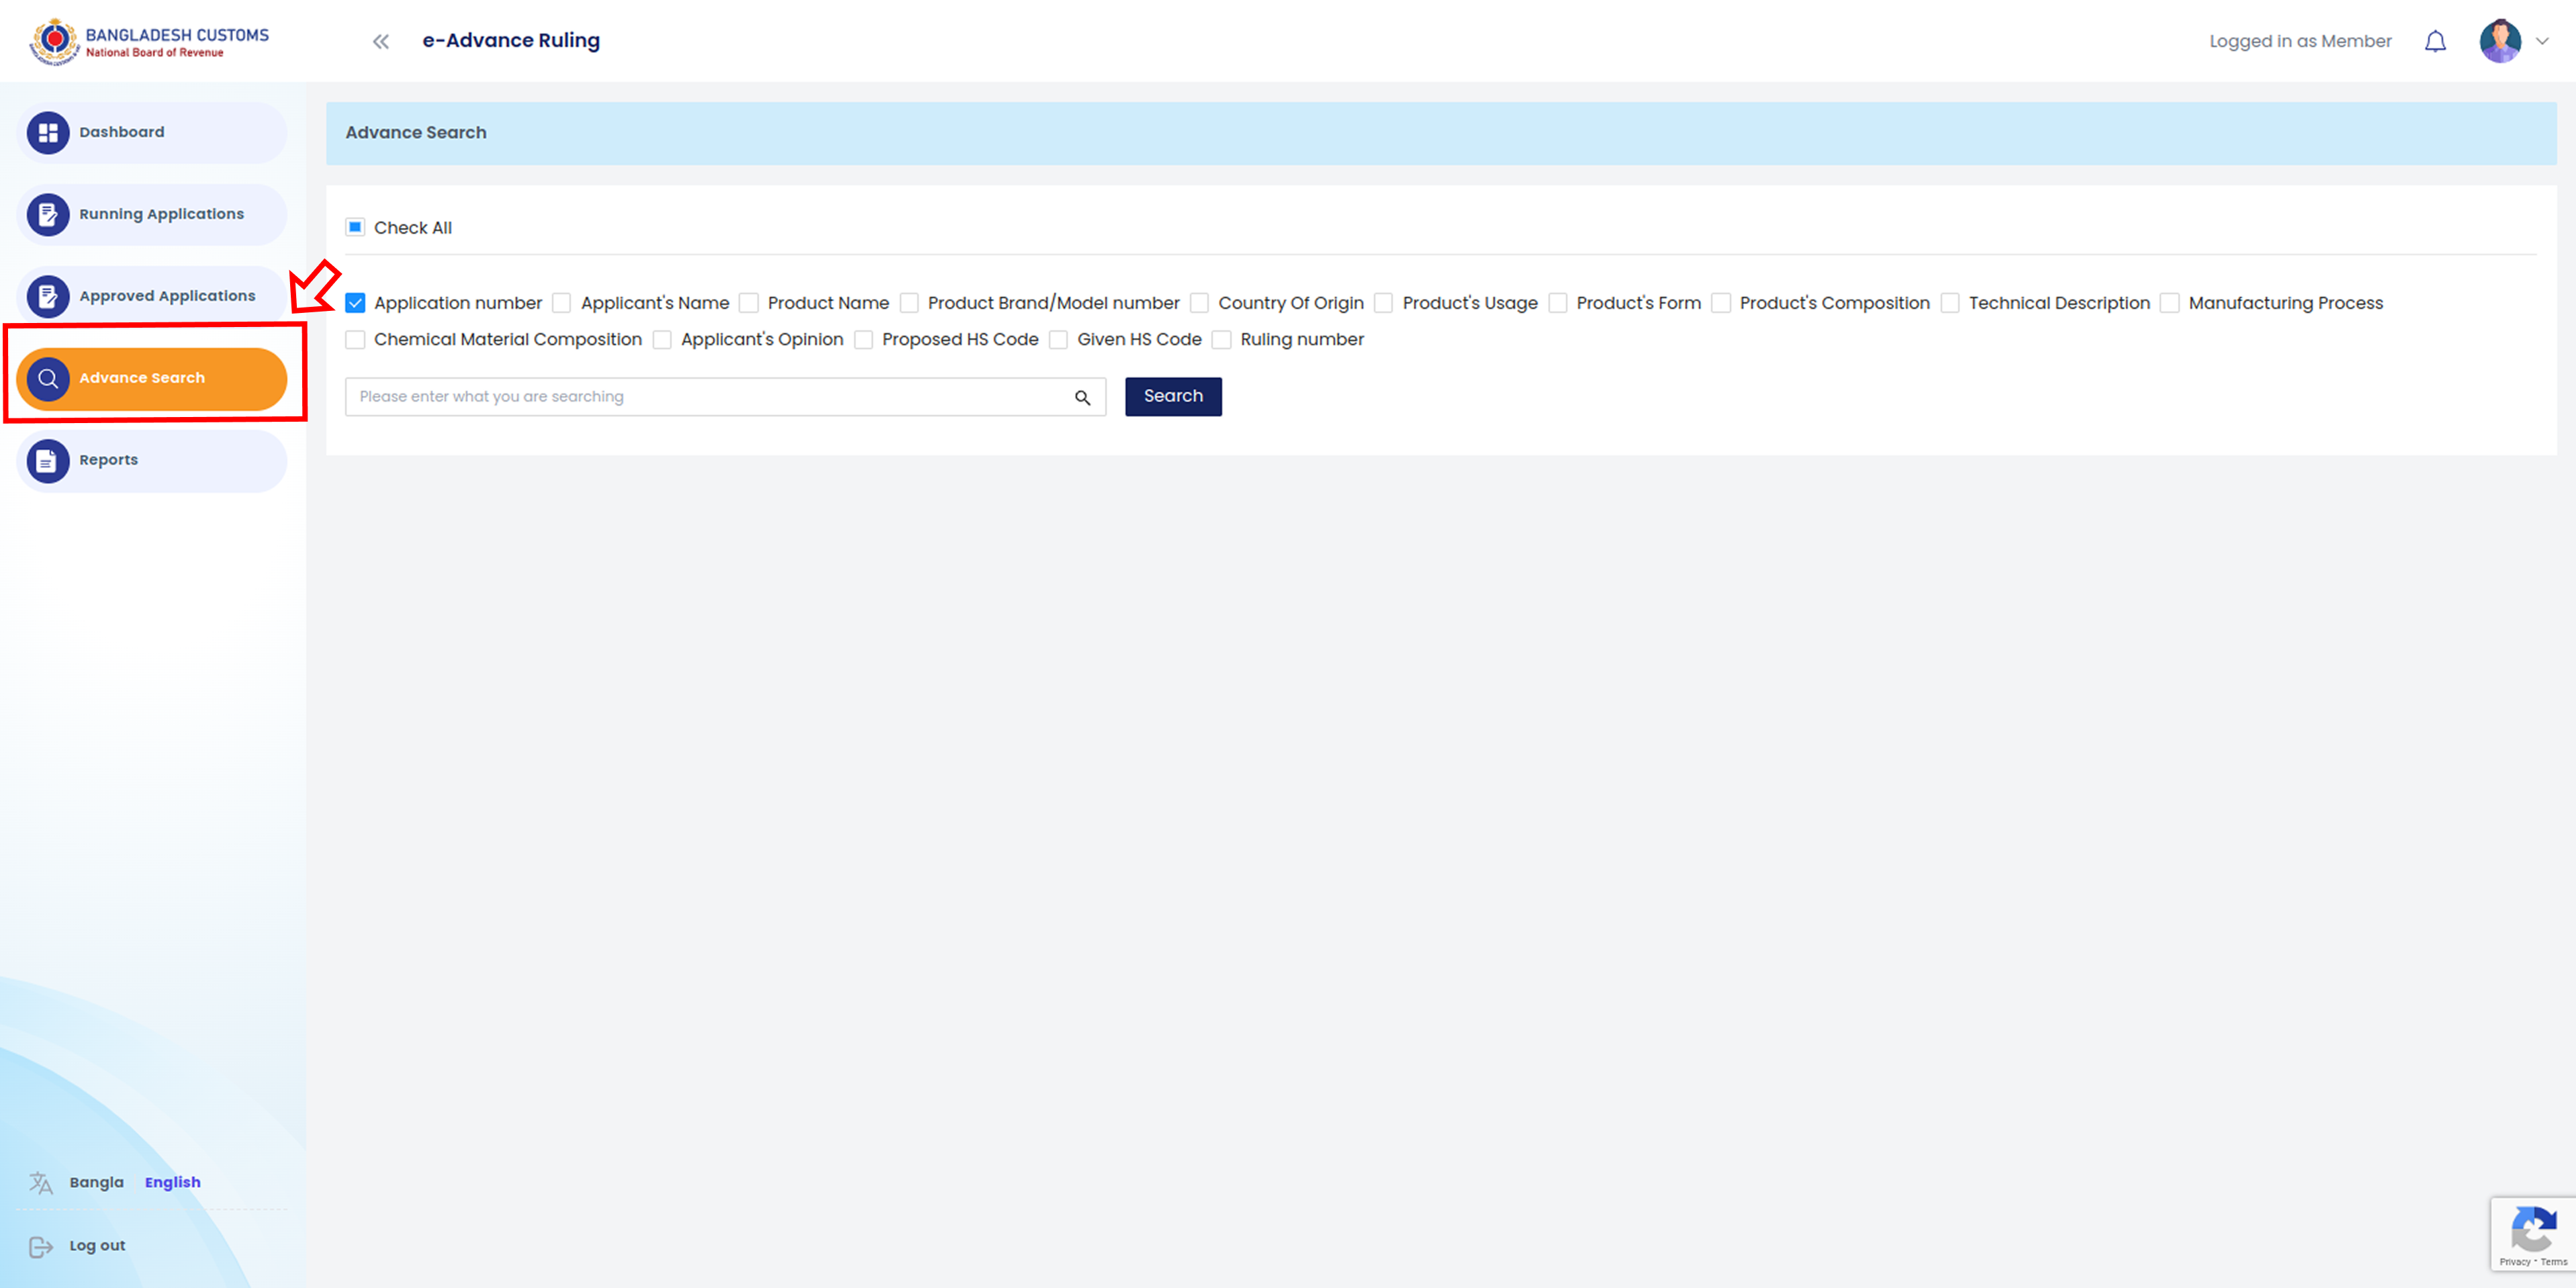Click the Approved Applications document icon

tap(48, 296)
